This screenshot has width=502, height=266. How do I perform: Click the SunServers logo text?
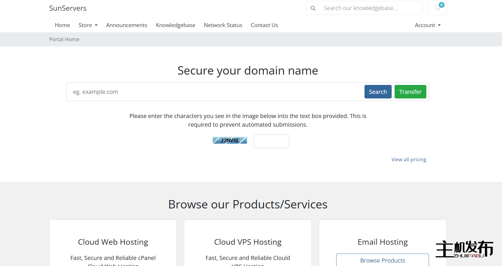[x=68, y=8]
